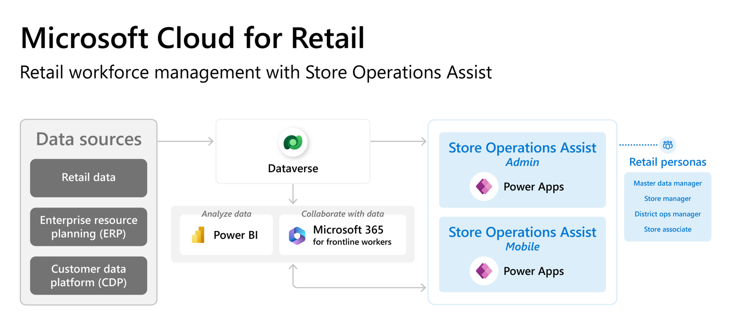This screenshot has width=731, height=328.
Task: Select 'Store associate' persona
Action: [x=668, y=230]
